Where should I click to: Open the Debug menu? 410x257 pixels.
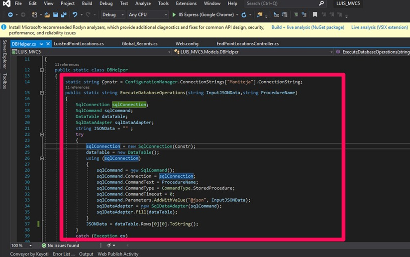[x=106, y=3]
